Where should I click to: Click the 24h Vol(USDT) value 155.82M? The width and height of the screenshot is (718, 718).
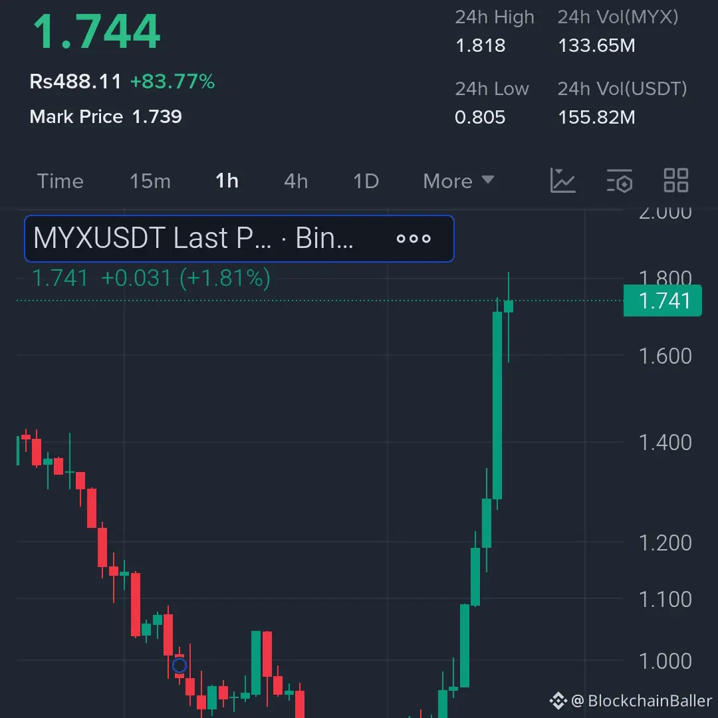point(596,118)
